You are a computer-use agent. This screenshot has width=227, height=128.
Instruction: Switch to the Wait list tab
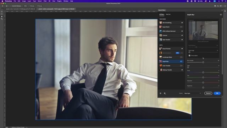tap(168, 14)
